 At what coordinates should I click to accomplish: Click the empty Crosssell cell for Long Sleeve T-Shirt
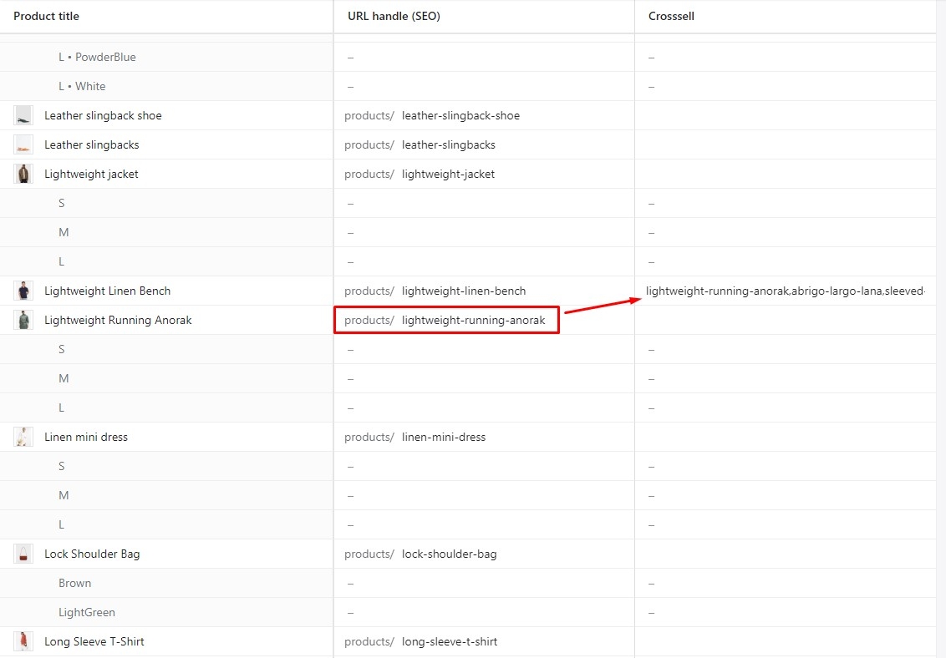tap(785, 642)
